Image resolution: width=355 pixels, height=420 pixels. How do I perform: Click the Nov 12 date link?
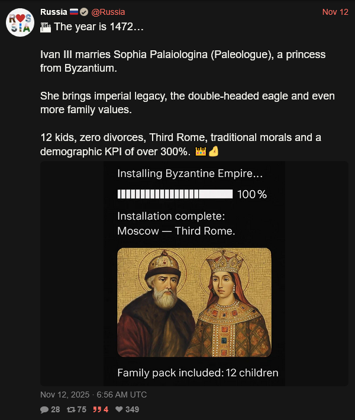point(335,12)
